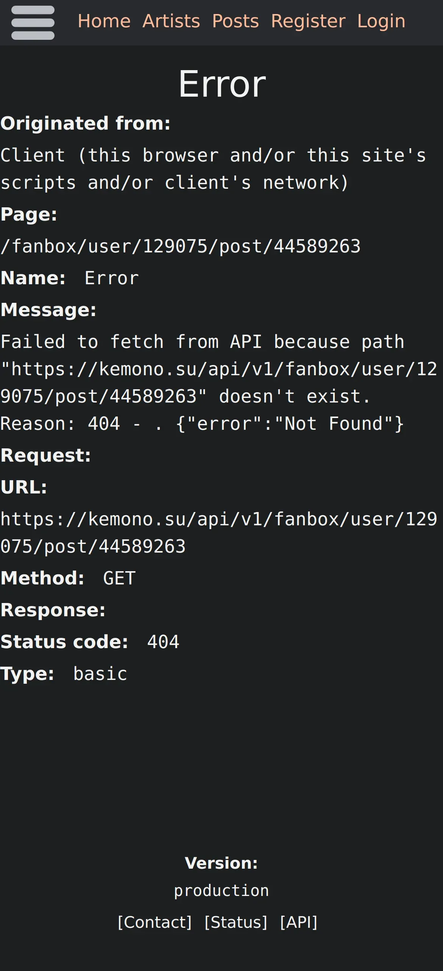Open the [API] footer link

298,922
